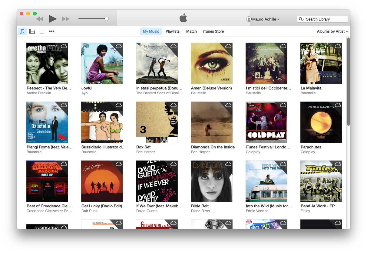Viewport: 367px width, 253px height.
Task: Open the Box Set album artwork
Action: coord(157,122)
